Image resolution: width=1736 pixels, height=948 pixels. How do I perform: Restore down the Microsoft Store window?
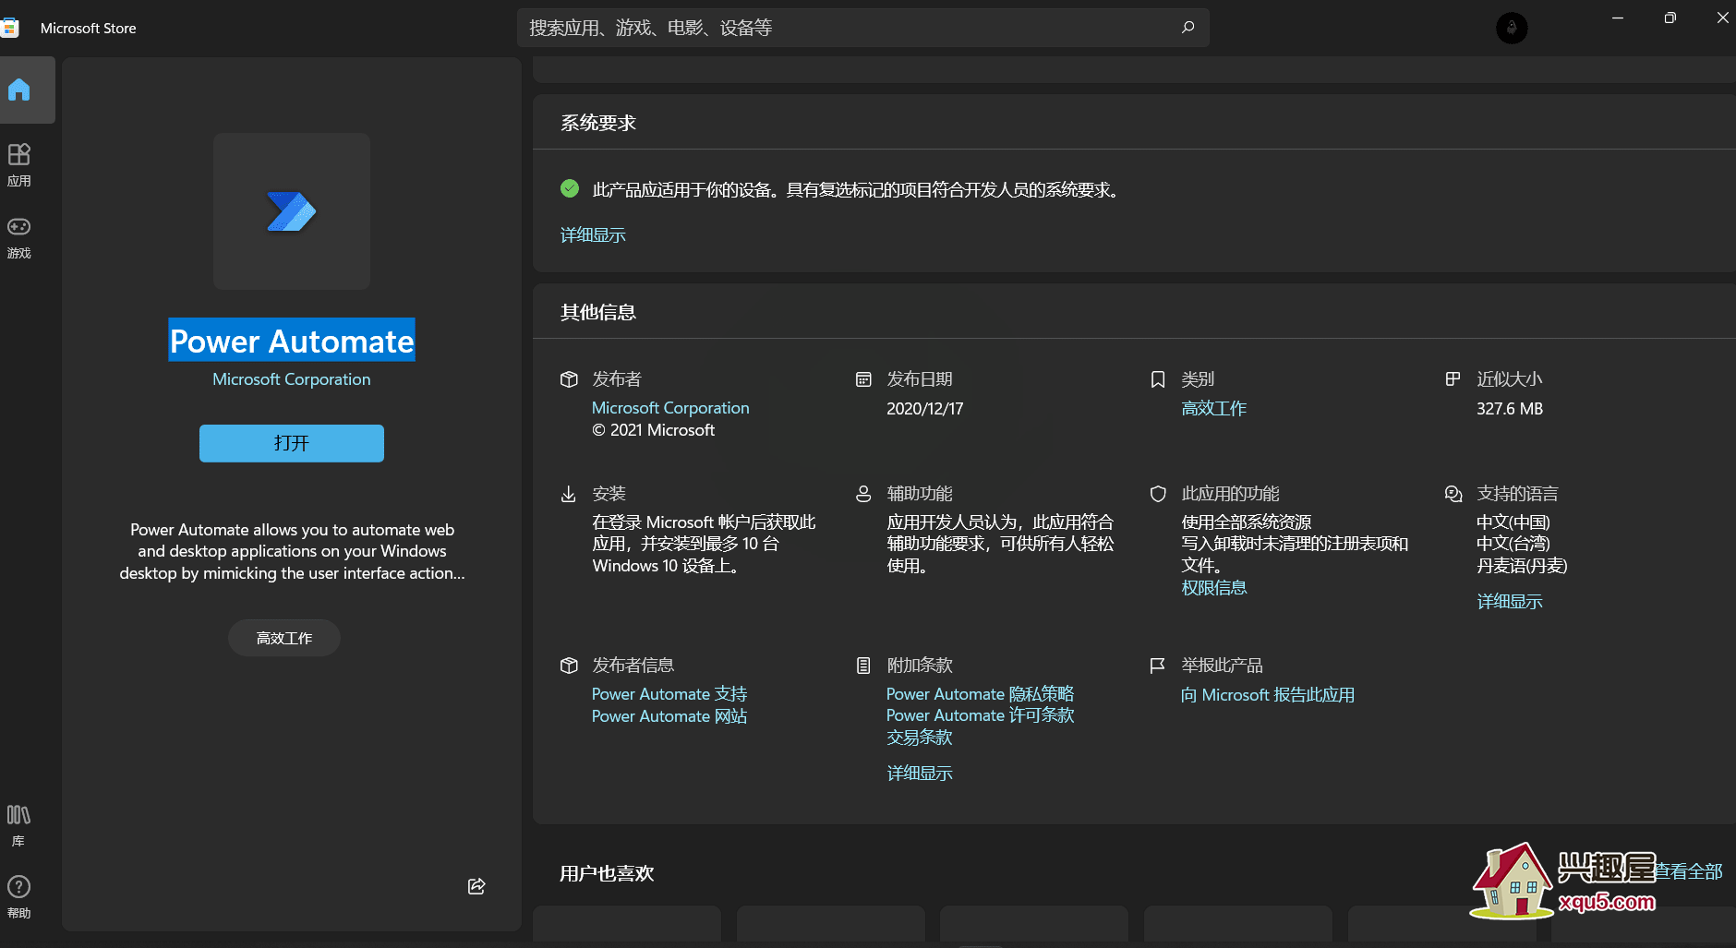pyautogui.click(x=1670, y=18)
